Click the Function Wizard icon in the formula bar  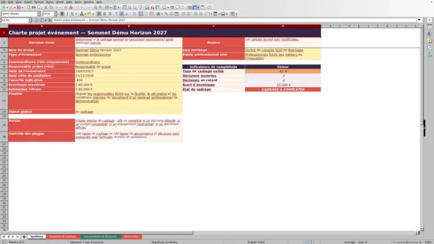[x=37, y=20]
